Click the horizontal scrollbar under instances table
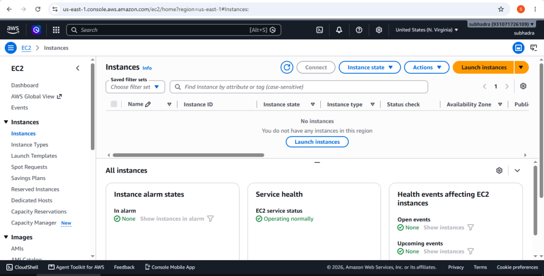This screenshot has width=544, height=276. point(189,155)
